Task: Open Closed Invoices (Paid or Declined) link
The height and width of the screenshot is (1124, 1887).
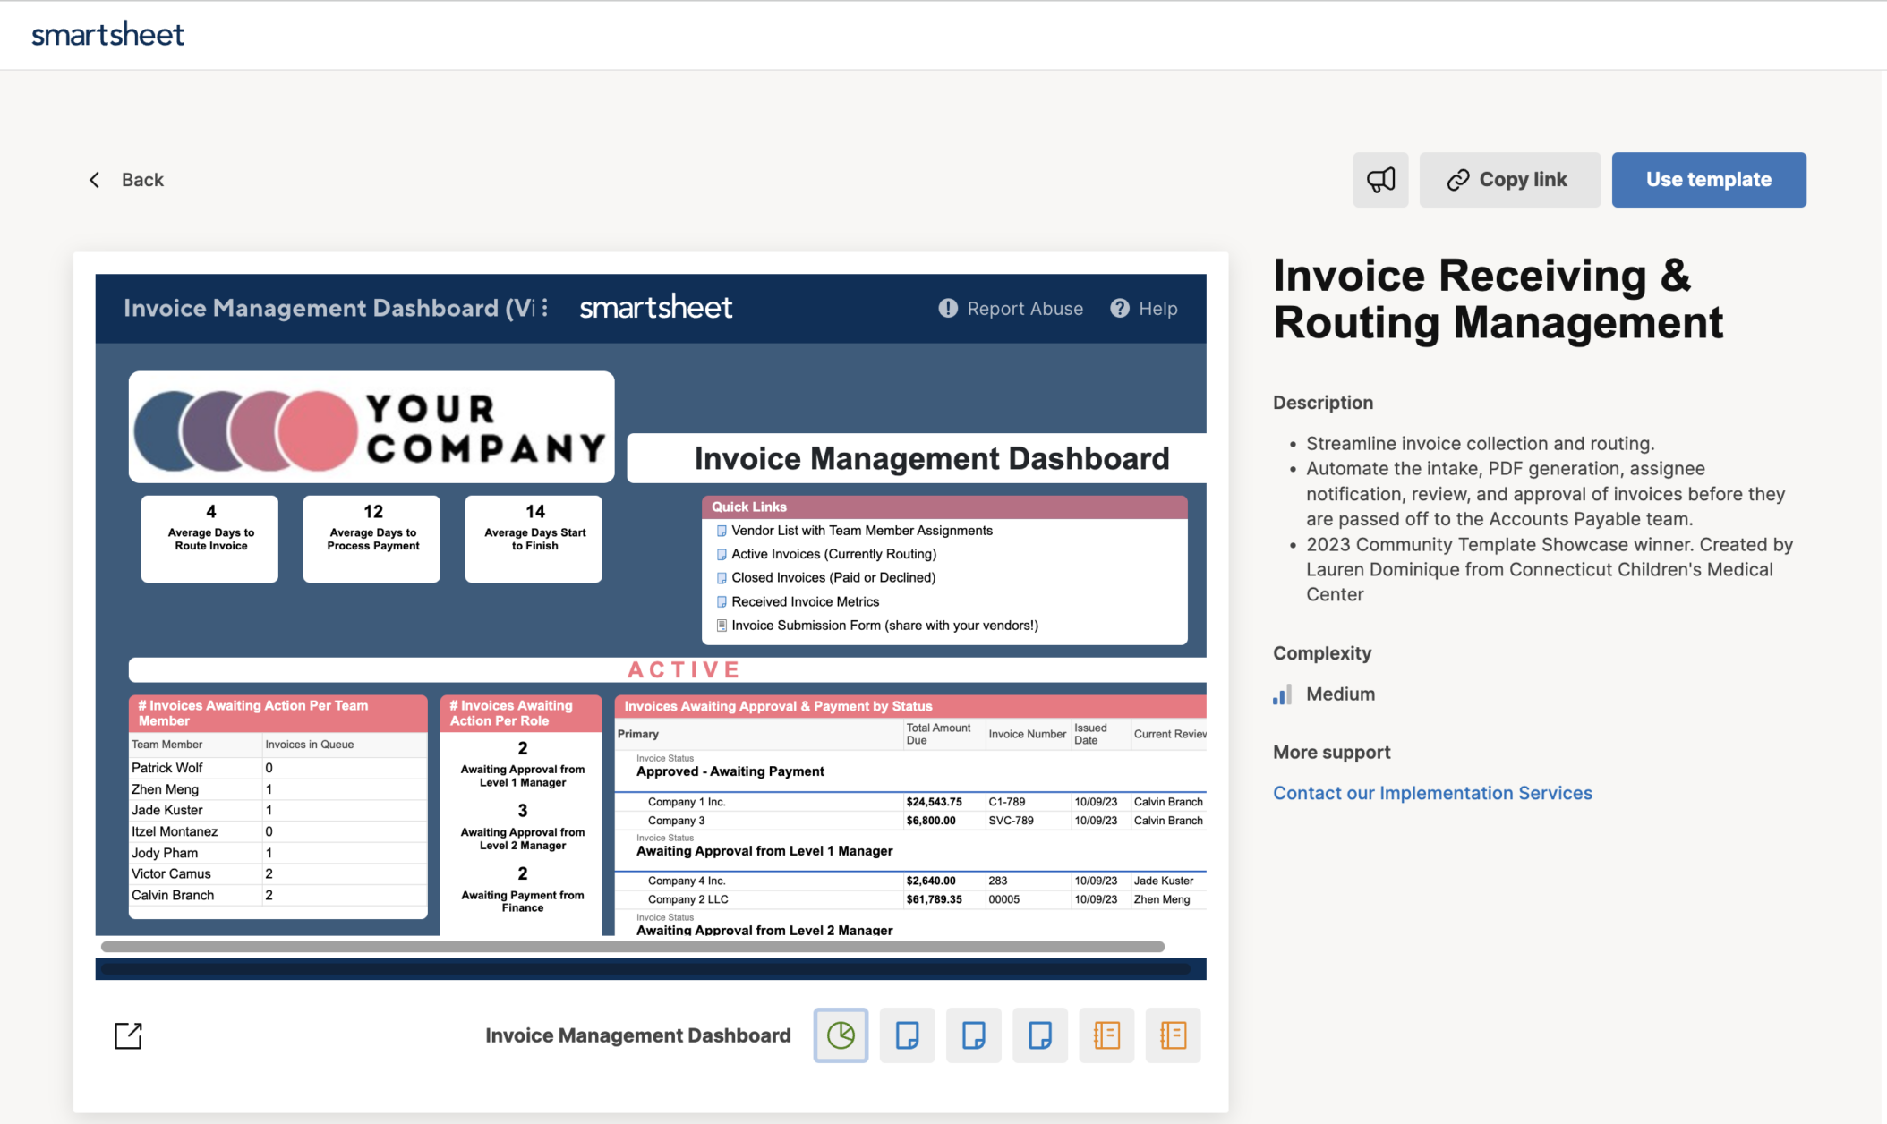Action: (832, 578)
